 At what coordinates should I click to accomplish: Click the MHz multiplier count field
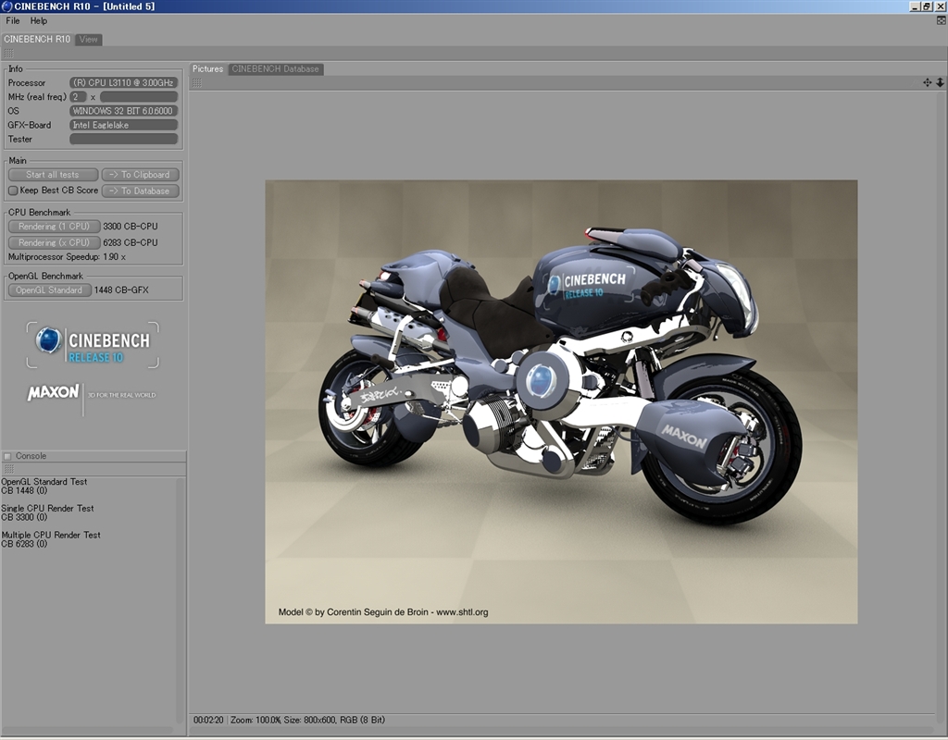[x=78, y=96]
